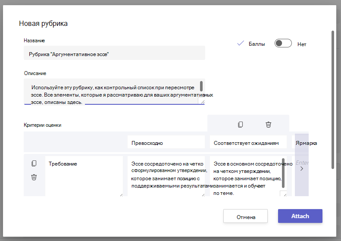Click into the Описание text area
Image resolution: width=341 pixels, height=241 pixels.
114,91
